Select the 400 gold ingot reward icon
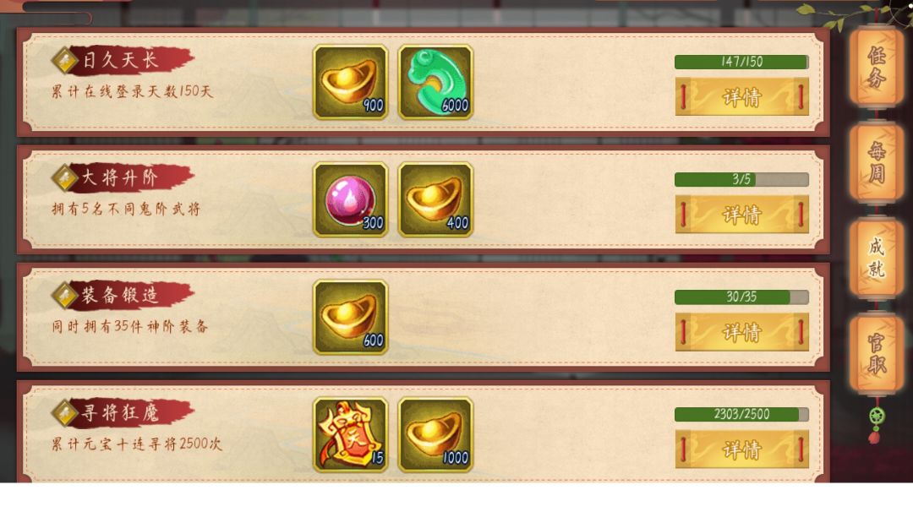 [x=435, y=199]
